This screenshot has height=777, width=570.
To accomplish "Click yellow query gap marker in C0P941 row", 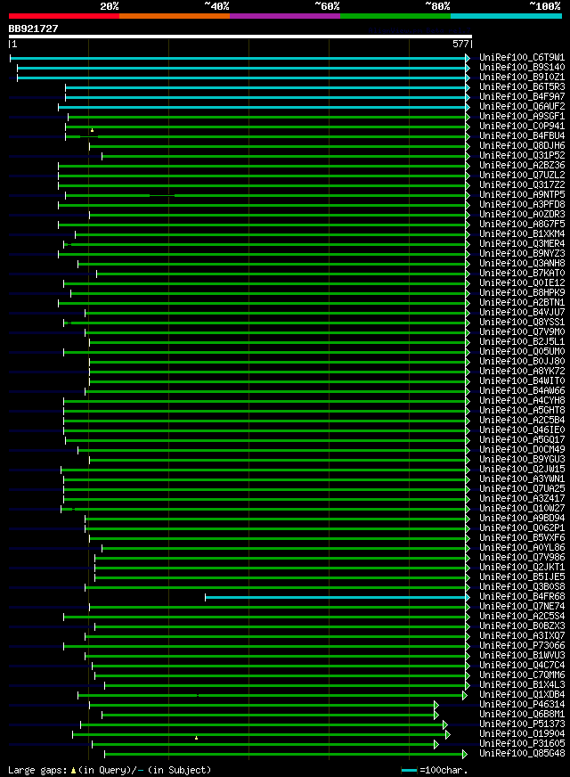I will click(92, 130).
